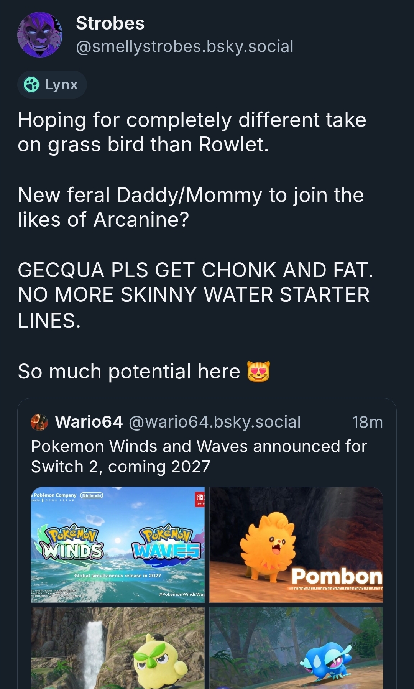
Task: Open the blue gecko starter image
Action: coord(296,648)
